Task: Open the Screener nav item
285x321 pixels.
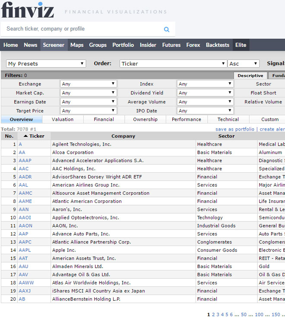Action: coord(54,45)
